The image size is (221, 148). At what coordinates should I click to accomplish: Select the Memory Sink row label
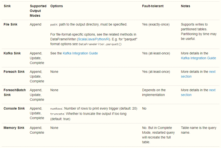[14, 128]
